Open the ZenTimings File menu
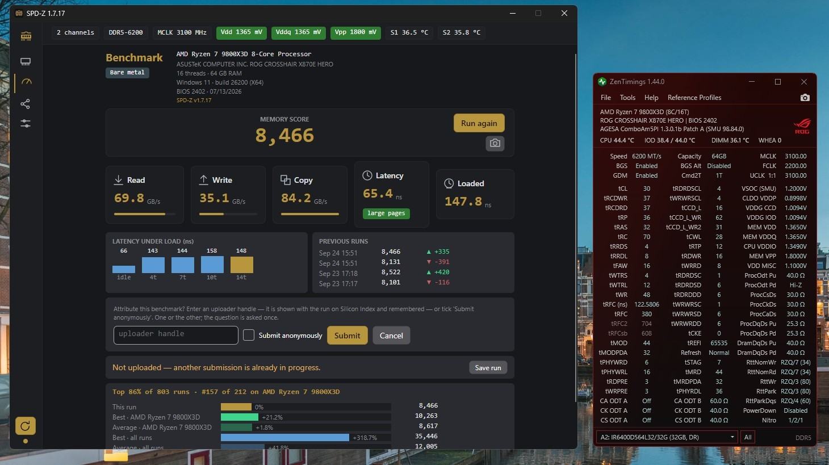 tap(606, 98)
